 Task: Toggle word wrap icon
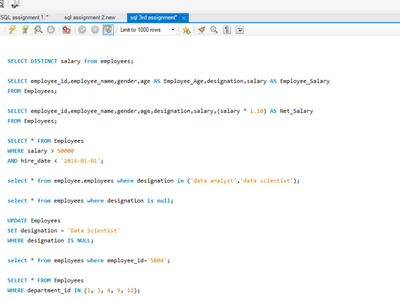(240, 30)
